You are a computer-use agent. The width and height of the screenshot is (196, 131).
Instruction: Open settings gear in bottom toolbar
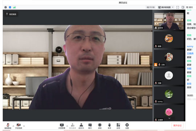(x=127, y=126)
